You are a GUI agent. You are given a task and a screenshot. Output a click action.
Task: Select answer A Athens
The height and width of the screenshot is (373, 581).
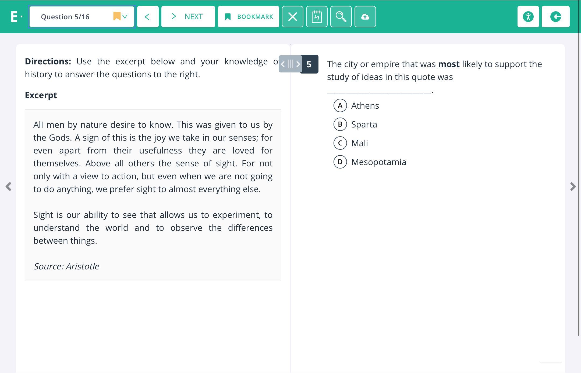[340, 105]
